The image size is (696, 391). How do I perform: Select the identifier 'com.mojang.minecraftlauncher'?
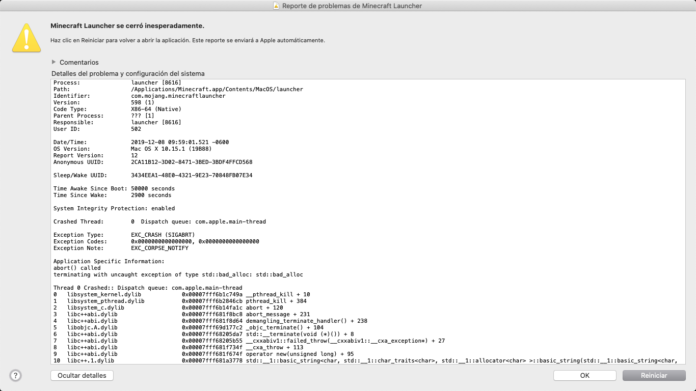coord(178,96)
